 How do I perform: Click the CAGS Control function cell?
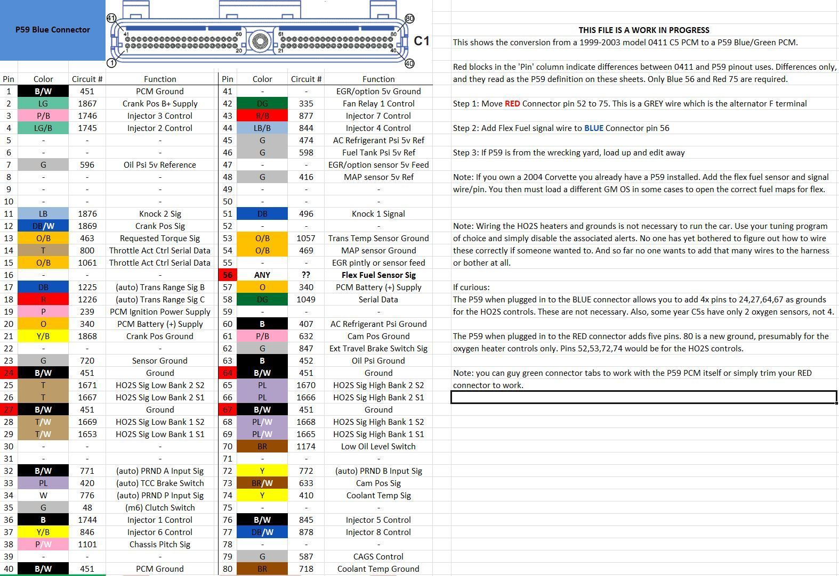(x=378, y=557)
